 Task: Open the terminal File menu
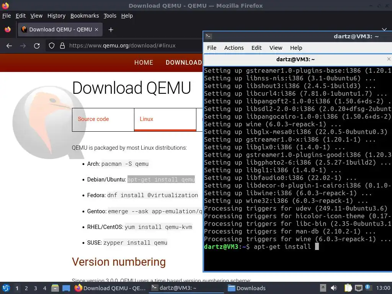pyautogui.click(x=212, y=48)
